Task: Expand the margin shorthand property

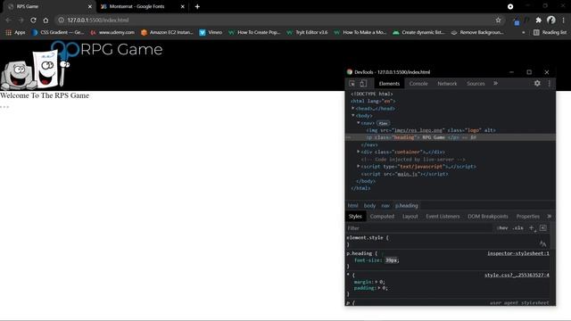Action: (x=377, y=282)
